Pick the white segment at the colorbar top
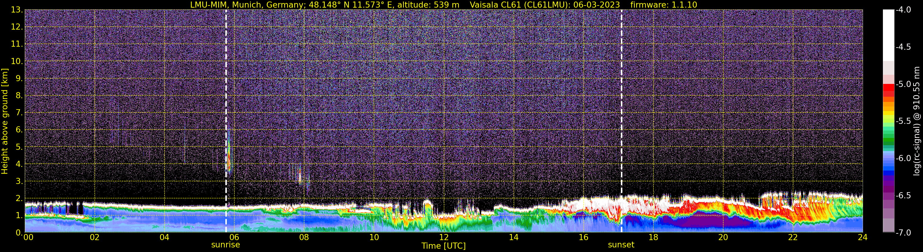This screenshot has height=252, width=923. [889, 35]
